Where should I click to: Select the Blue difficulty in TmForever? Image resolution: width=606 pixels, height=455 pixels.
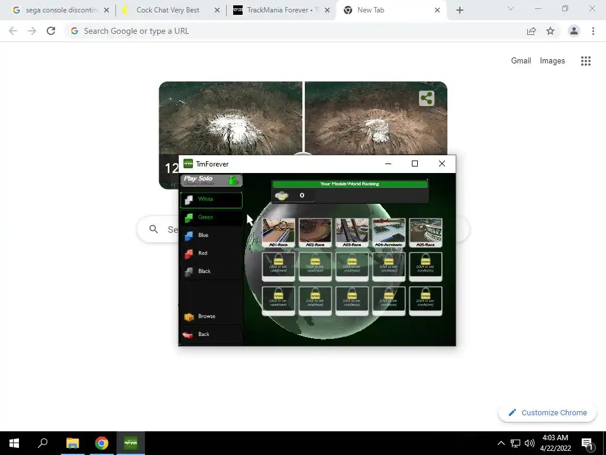point(211,235)
